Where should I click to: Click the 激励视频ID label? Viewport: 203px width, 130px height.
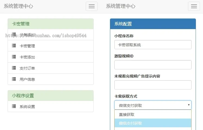(124, 56)
